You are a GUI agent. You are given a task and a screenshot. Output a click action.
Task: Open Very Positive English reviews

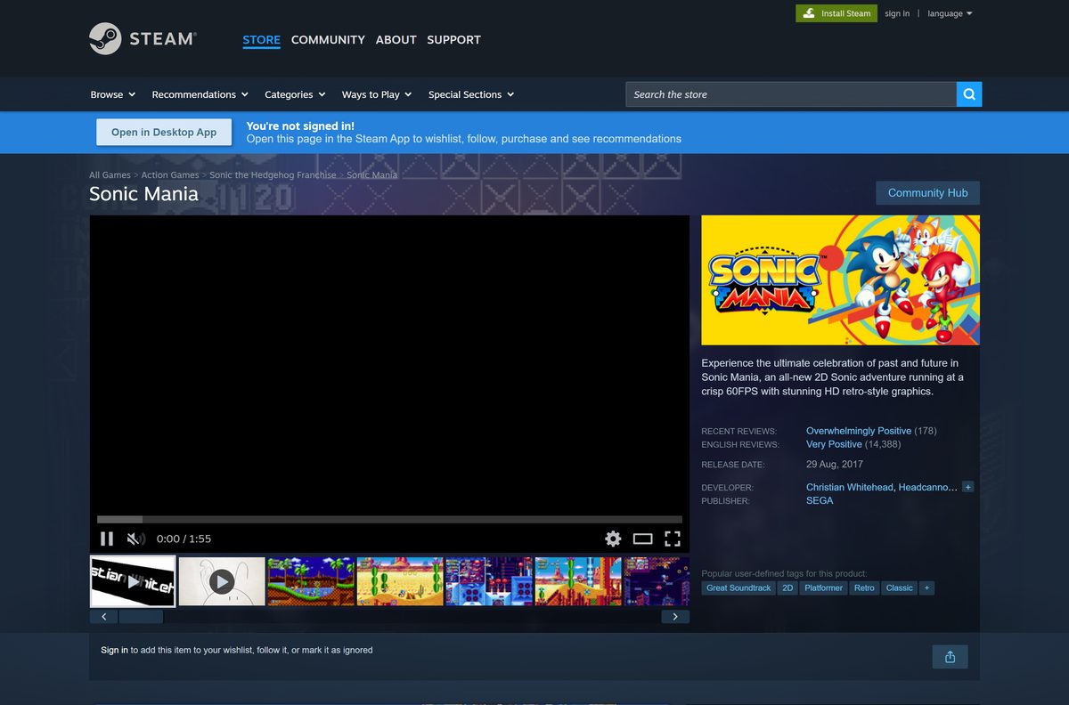click(x=834, y=444)
